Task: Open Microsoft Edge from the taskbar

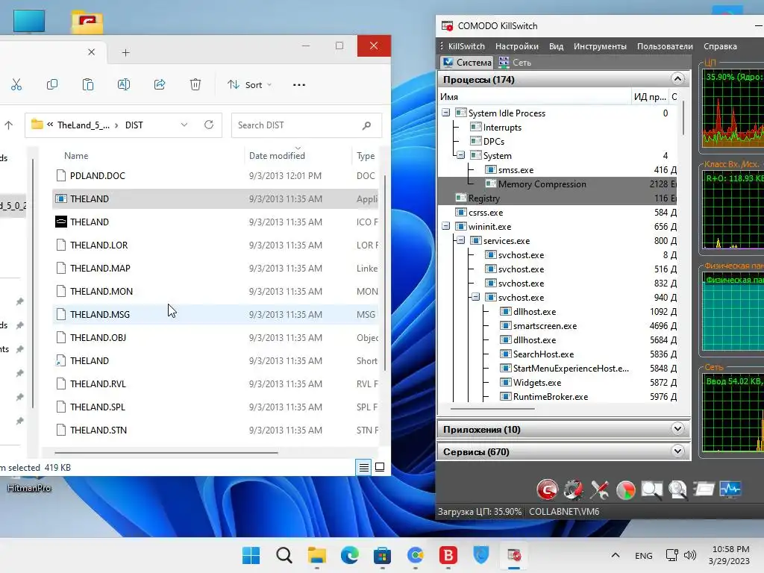Action: point(350,555)
